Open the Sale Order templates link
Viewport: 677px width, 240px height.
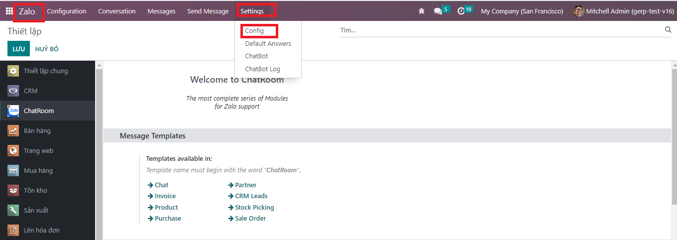[x=250, y=218]
